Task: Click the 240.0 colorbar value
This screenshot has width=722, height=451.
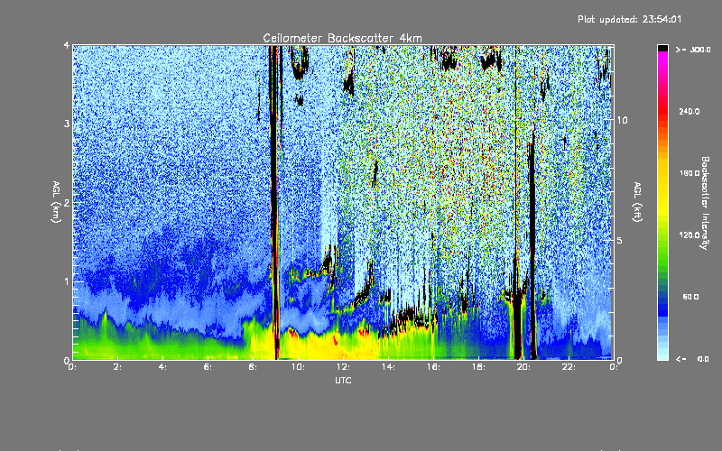Action: tap(690, 111)
